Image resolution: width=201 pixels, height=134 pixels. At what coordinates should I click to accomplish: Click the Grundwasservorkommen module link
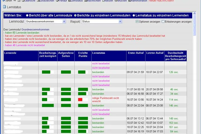(35, 29)
